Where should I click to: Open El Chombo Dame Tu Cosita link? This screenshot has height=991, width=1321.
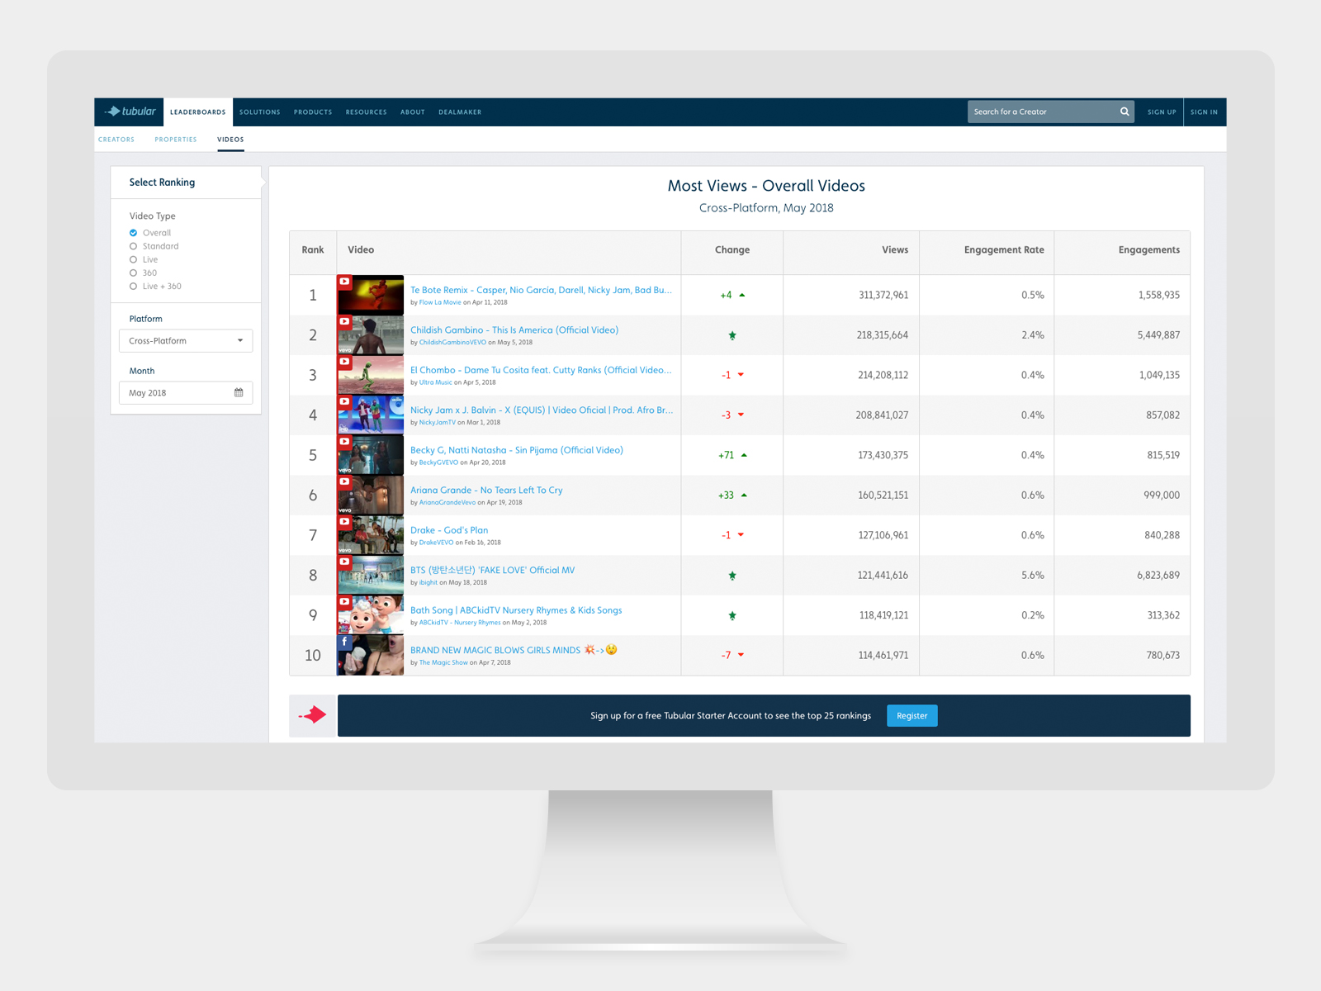click(541, 370)
